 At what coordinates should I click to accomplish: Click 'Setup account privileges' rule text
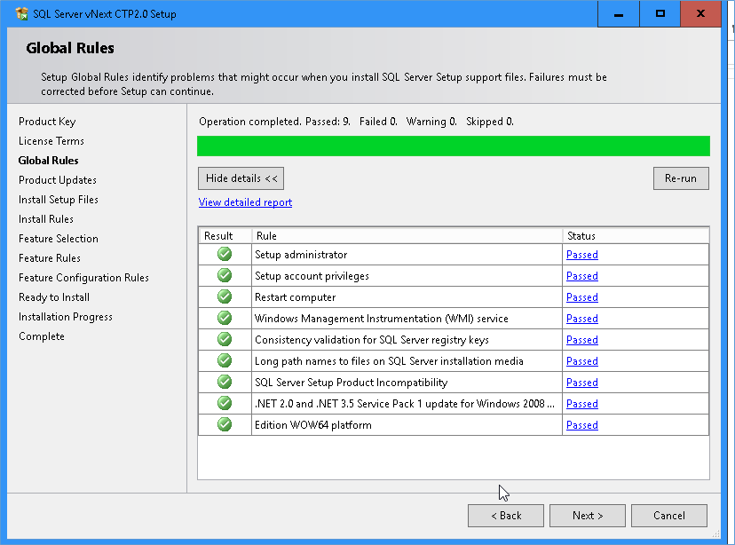312,276
